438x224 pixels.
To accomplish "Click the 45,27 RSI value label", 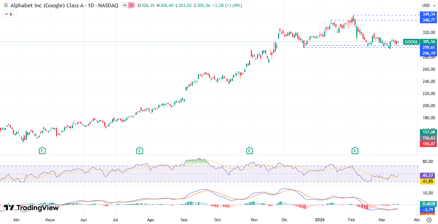I will [x=428, y=175].
